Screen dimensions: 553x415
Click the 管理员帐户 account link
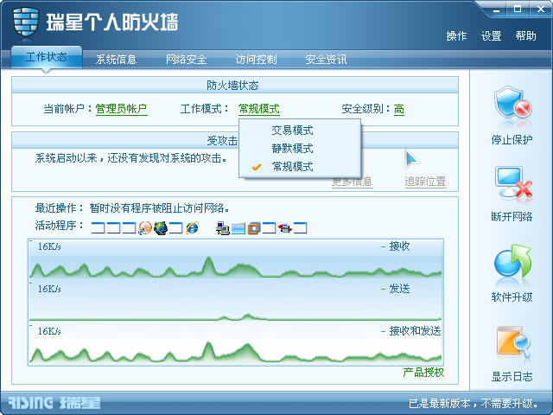pos(121,109)
